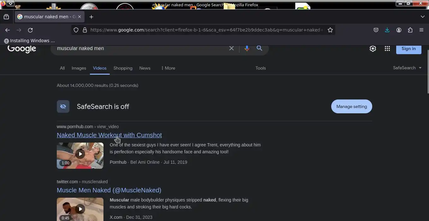The height and width of the screenshot is (221, 429).
Task: Click the 'Jul 11, 2019' result date
Action: [175, 162]
